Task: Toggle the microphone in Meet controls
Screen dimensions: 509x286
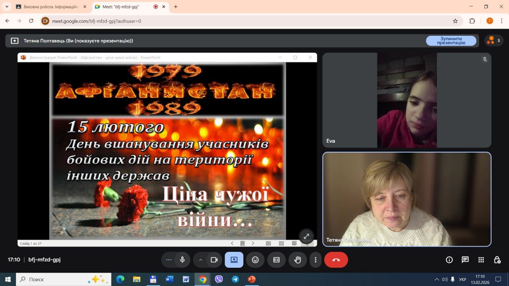Action: pyautogui.click(x=182, y=260)
